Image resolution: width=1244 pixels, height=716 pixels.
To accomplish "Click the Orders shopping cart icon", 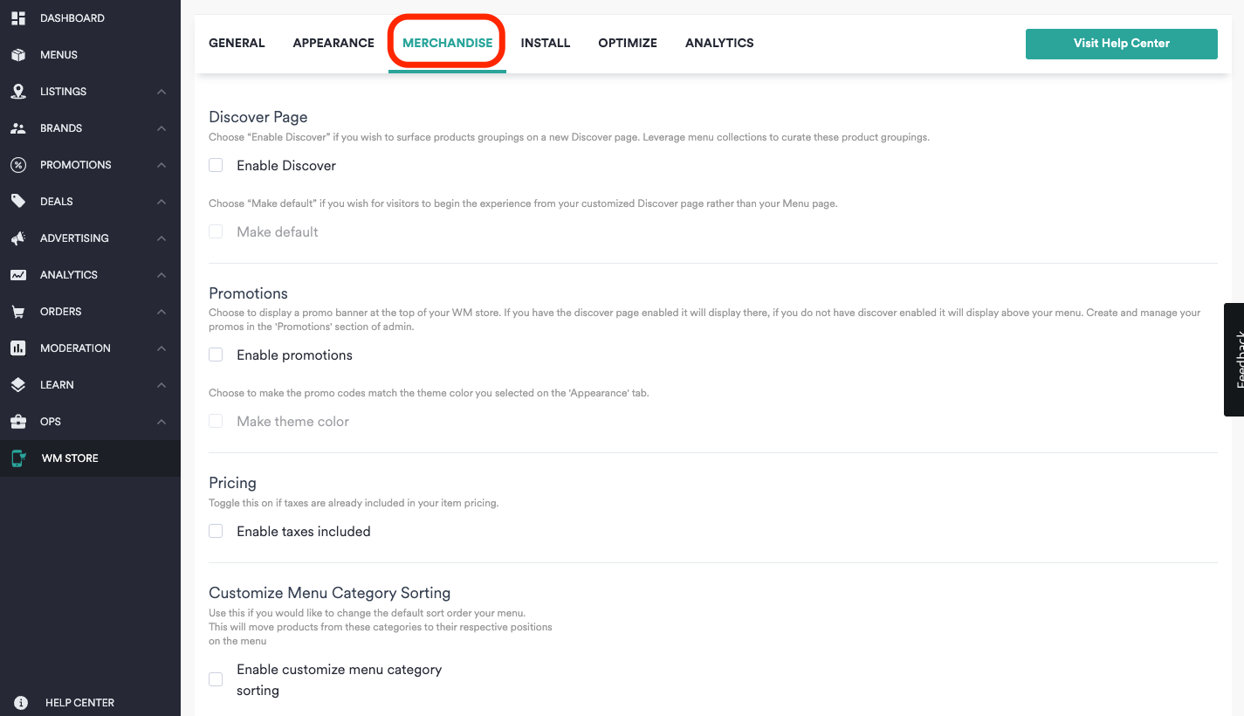I will pos(17,312).
